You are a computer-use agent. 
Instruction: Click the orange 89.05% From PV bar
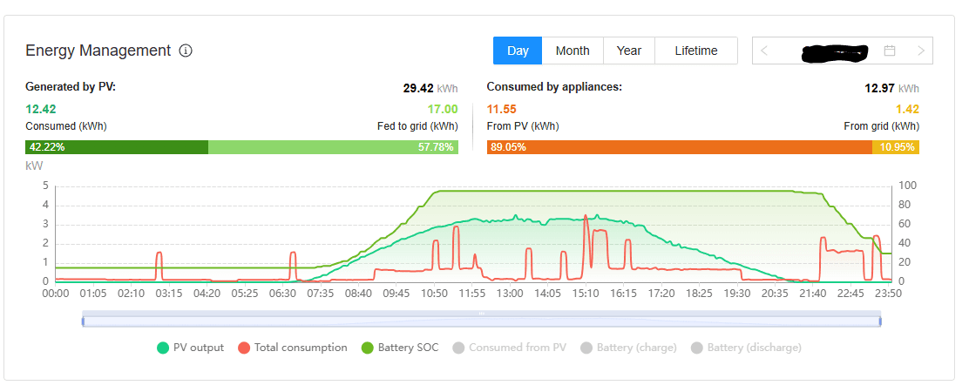[x=680, y=147]
